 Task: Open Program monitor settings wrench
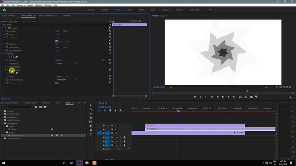277,87
